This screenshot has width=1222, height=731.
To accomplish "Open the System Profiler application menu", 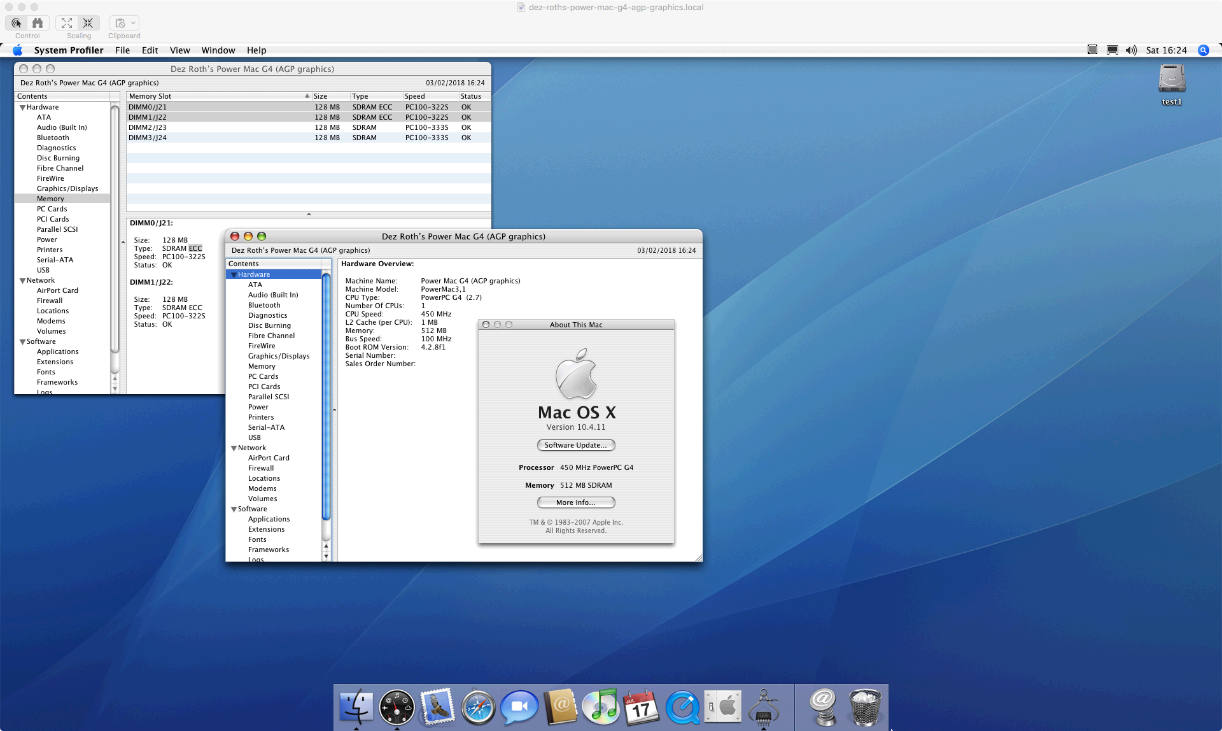I will point(69,50).
